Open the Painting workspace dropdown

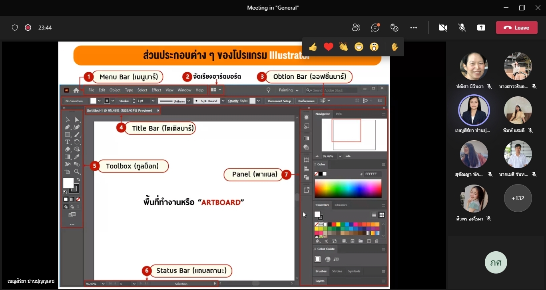click(289, 90)
